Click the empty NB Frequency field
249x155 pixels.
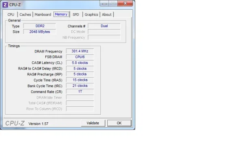point(104,38)
